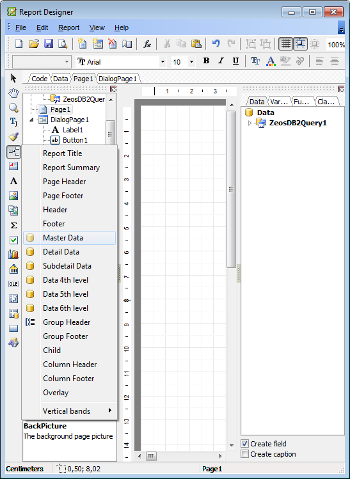The image size is (350, 479).
Task: Toggle center text alignment
Action: (335, 61)
